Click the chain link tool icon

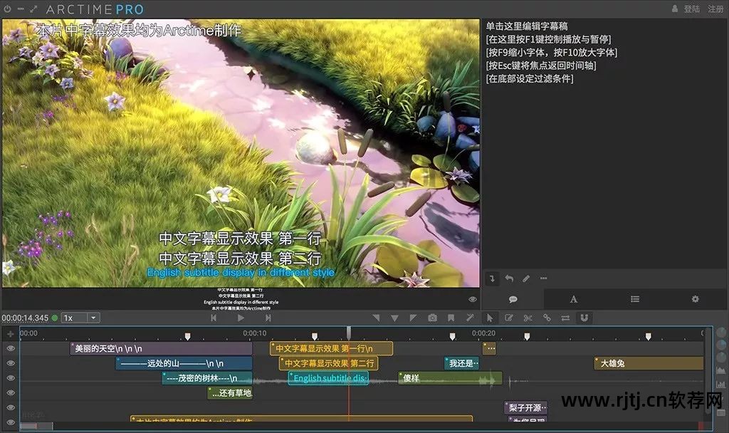coord(547,318)
